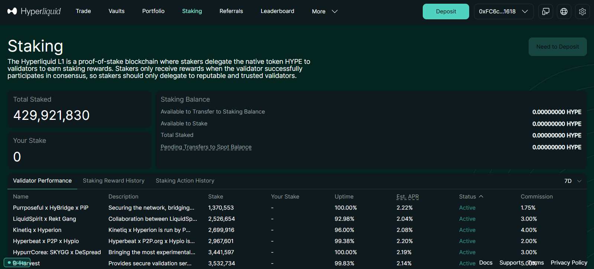Select validator Hyperbeat x P2P x Hypio

point(46,241)
